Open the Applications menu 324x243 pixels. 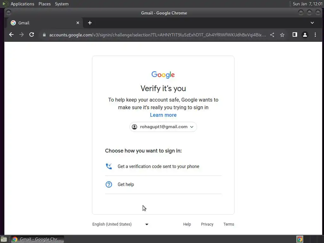click(x=22, y=4)
